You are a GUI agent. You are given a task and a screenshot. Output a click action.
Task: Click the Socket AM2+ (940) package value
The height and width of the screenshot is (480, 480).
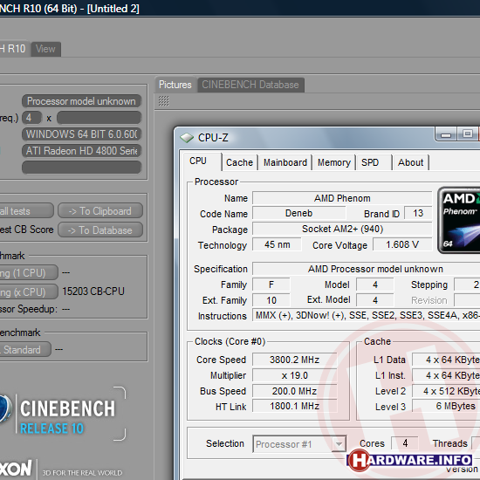[342, 229]
